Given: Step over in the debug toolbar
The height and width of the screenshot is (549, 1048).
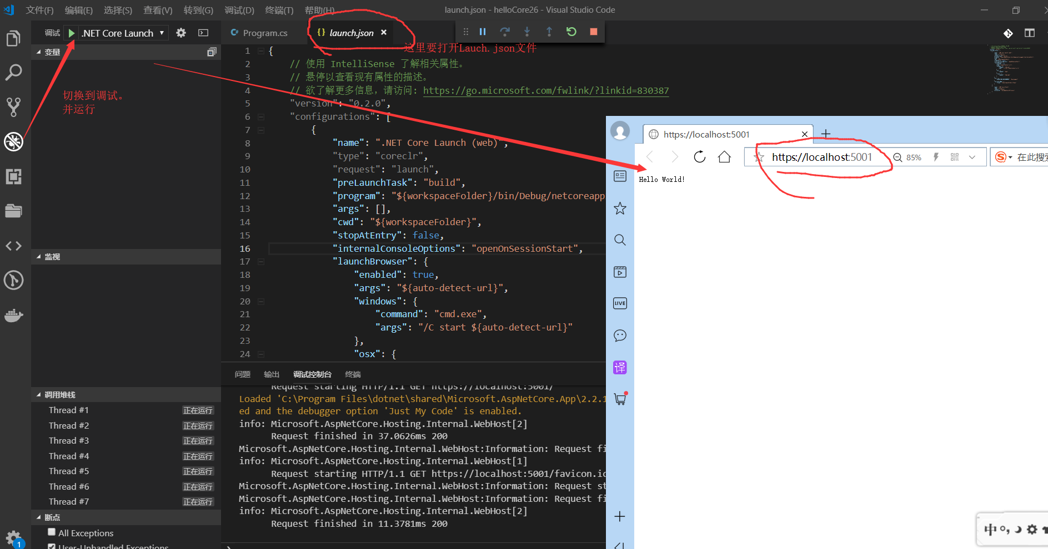Looking at the screenshot, I should pyautogui.click(x=505, y=32).
